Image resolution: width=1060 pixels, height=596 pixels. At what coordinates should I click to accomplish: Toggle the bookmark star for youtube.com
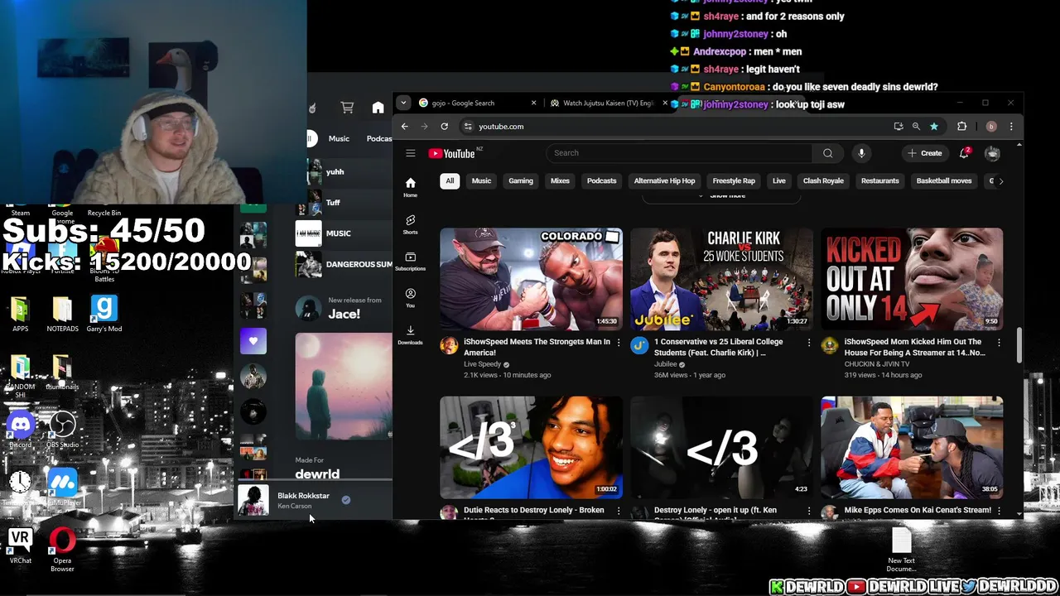[933, 127]
